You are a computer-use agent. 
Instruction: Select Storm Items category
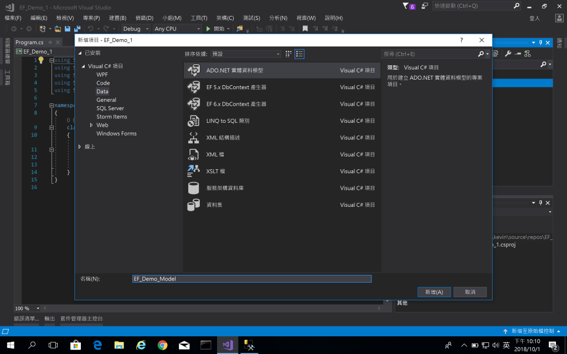(x=112, y=117)
